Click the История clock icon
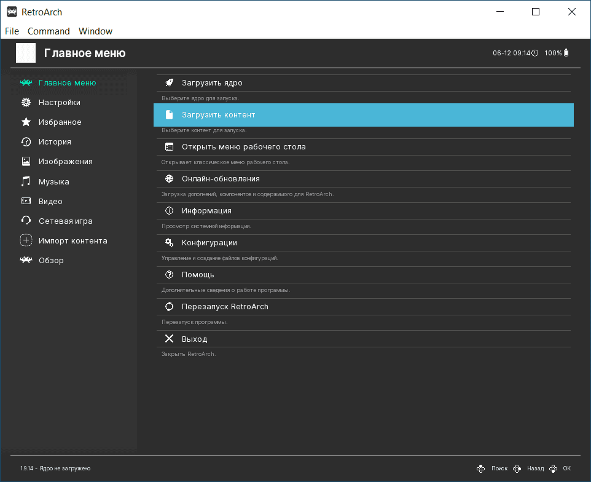Screen dimensions: 591x482 click(26, 141)
